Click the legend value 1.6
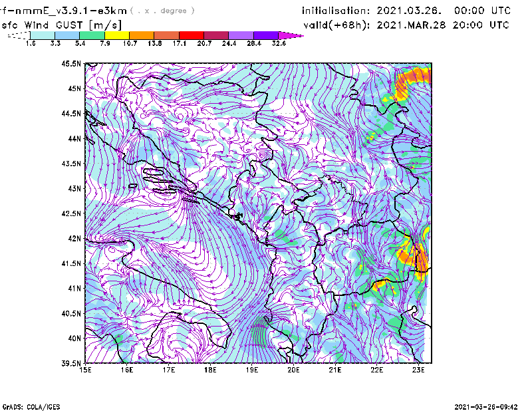532x411 pixels. click(31, 43)
